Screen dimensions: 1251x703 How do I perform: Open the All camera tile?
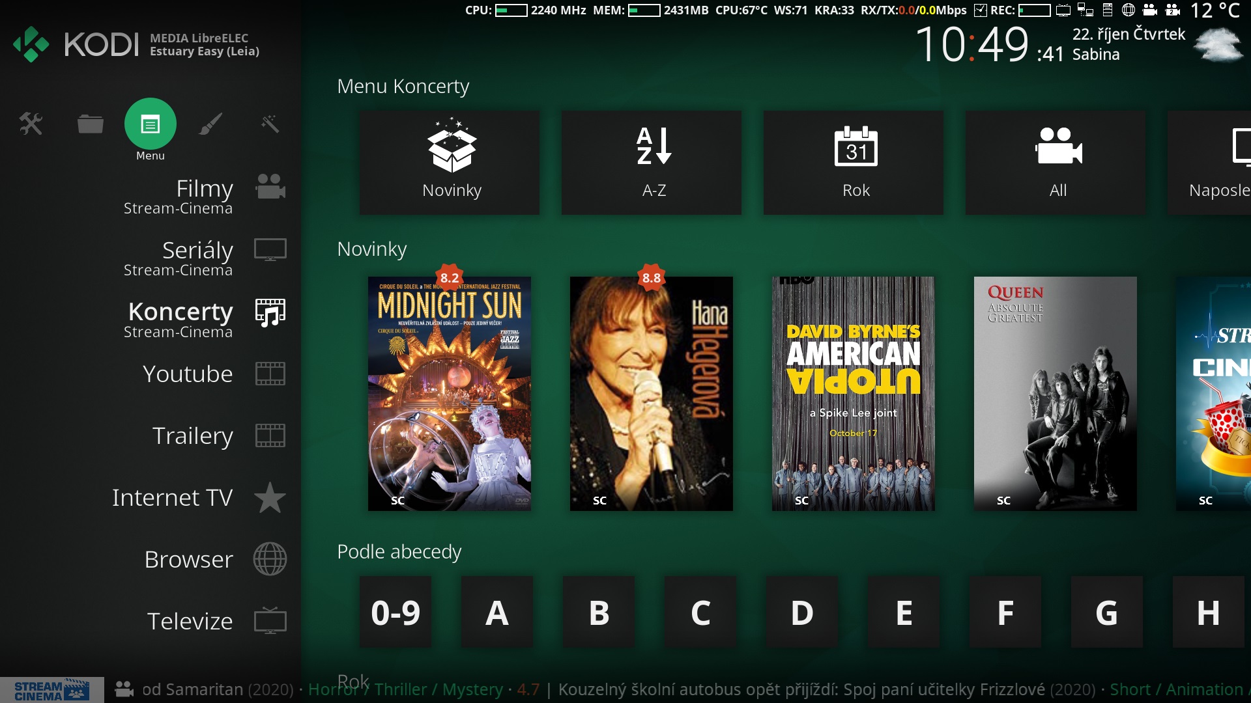(x=1056, y=163)
